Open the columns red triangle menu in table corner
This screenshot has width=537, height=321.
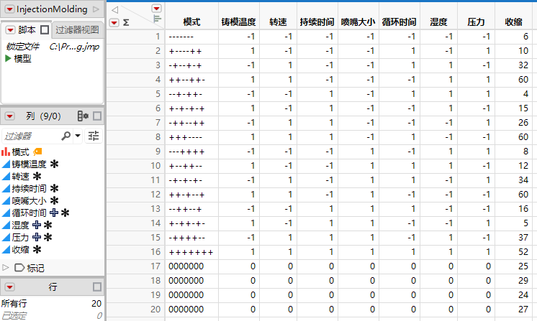point(156,9)
